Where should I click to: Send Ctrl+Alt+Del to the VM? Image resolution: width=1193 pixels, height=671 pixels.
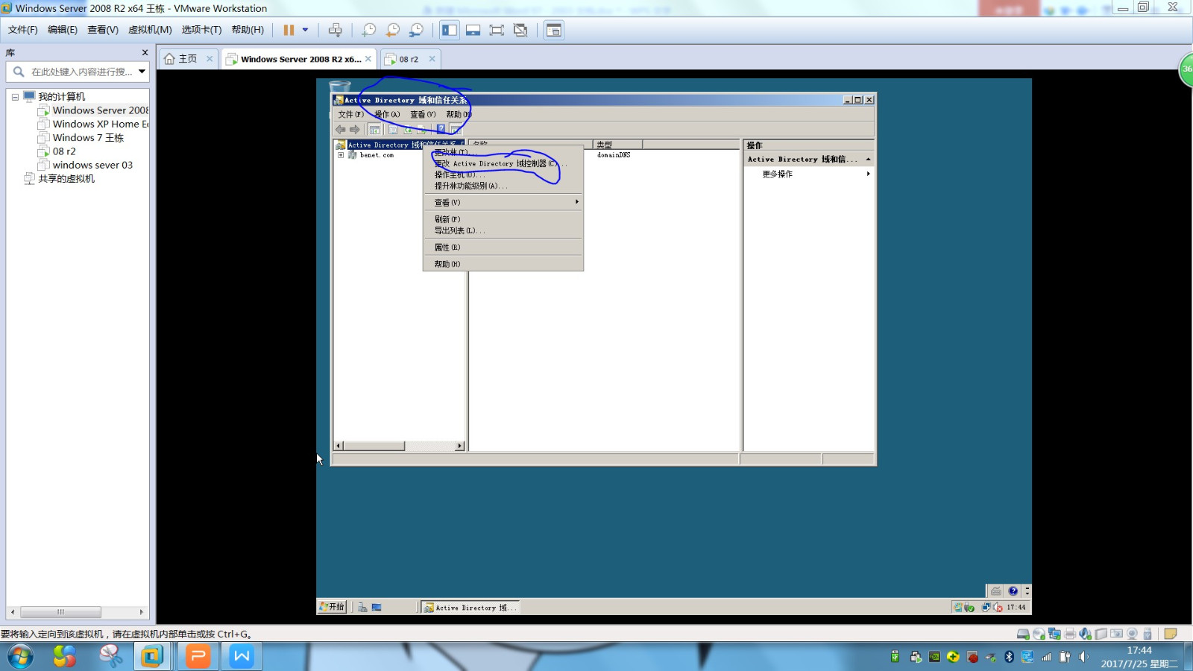pos(336,30)
